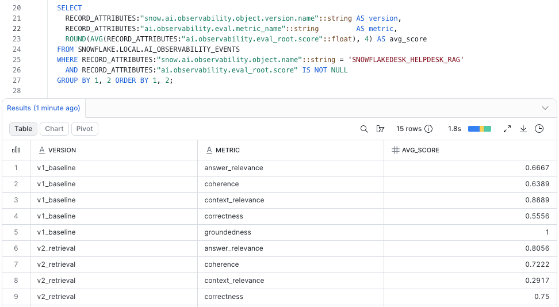
Task: Click the AVG_SCORE number type icon
Action: 395,150
